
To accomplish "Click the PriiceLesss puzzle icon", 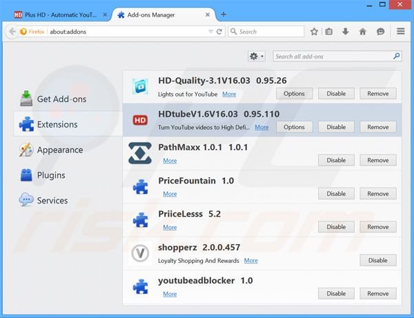I will (140, 220).
